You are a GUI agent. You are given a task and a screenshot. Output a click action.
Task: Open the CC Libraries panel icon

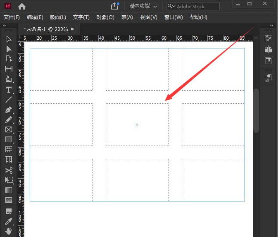point(268,50)
